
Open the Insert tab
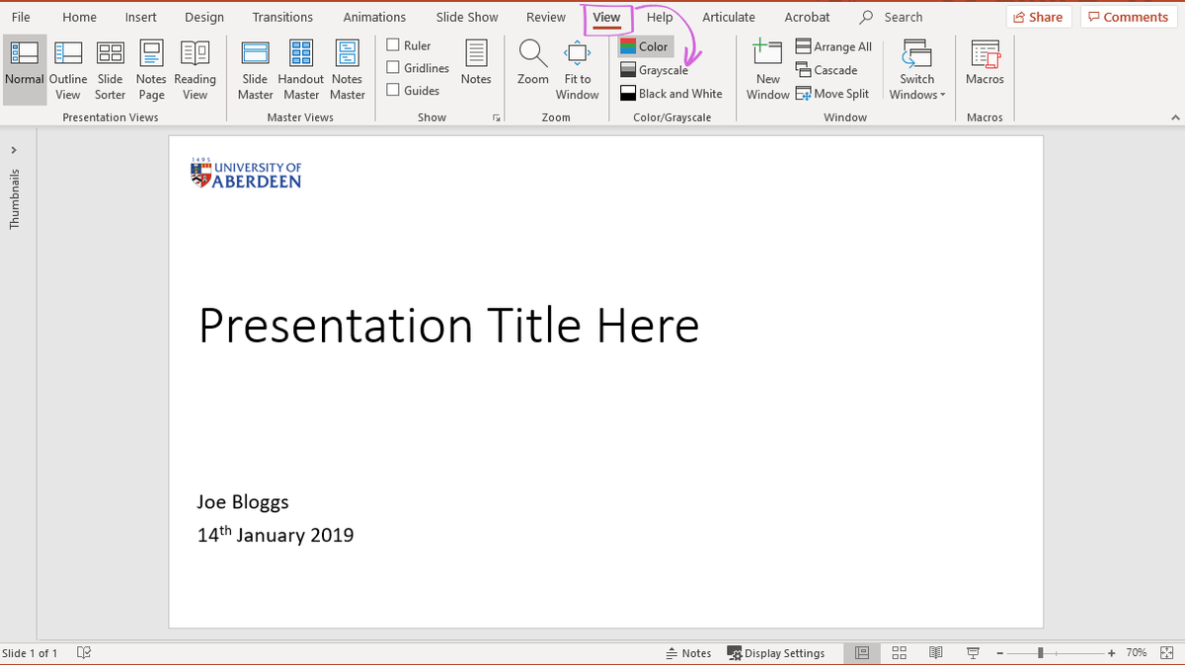click(140, 17)
